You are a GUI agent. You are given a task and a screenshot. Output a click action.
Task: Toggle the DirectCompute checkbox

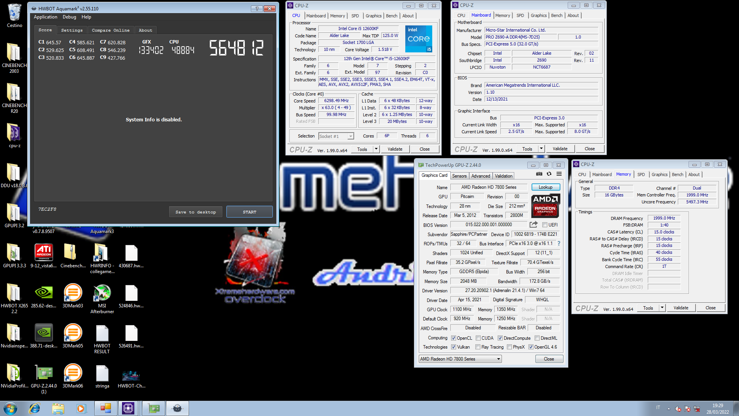click(500, 338)
